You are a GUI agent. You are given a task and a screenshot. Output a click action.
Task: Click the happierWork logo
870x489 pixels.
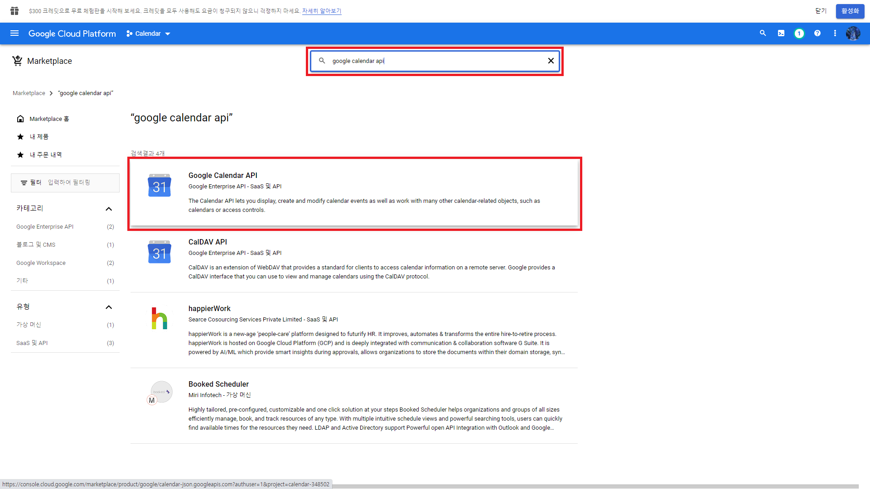click(159, 318)
